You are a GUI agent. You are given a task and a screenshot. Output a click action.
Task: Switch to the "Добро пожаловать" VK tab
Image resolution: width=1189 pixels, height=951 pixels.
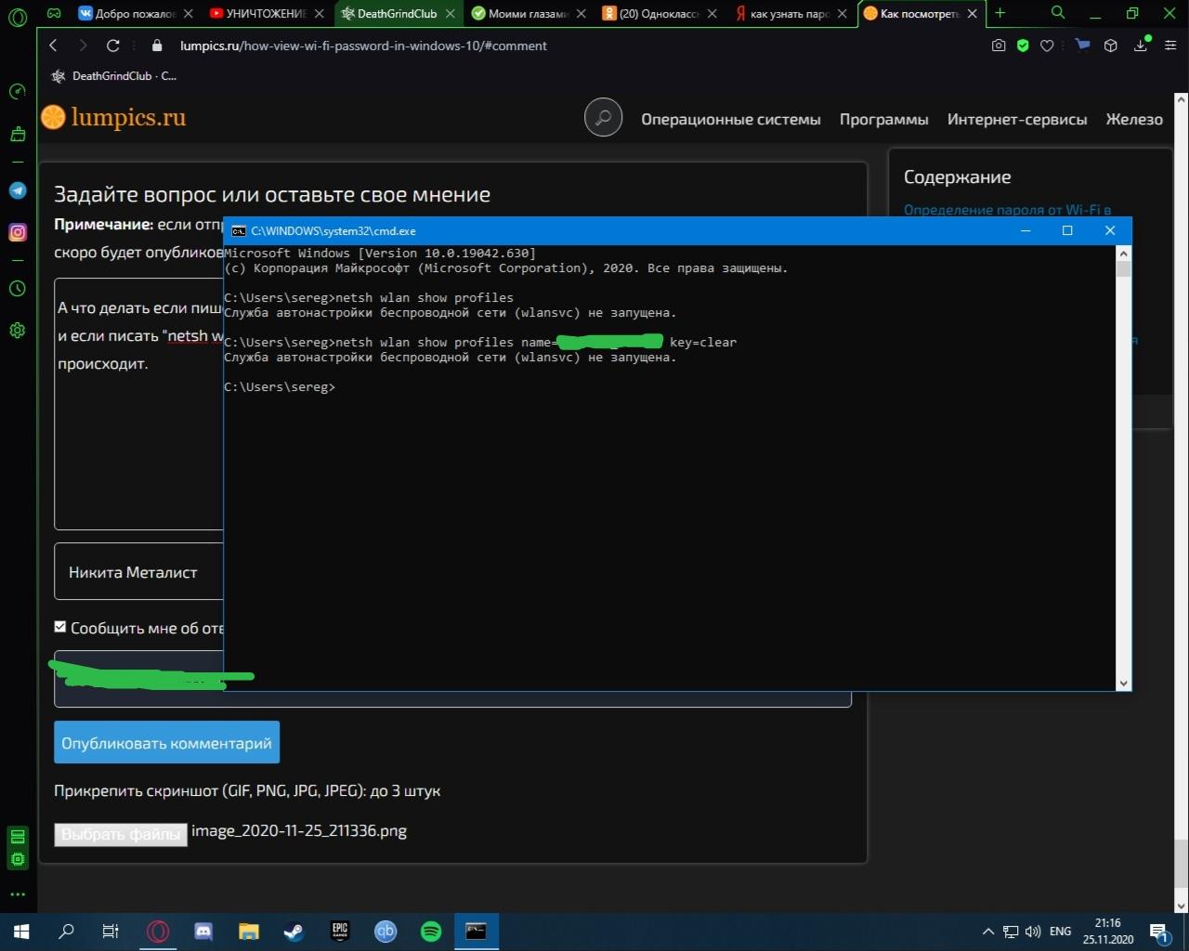(x=136, y=13)
